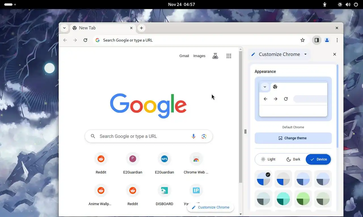Select the Light color mode

(268, 159)
